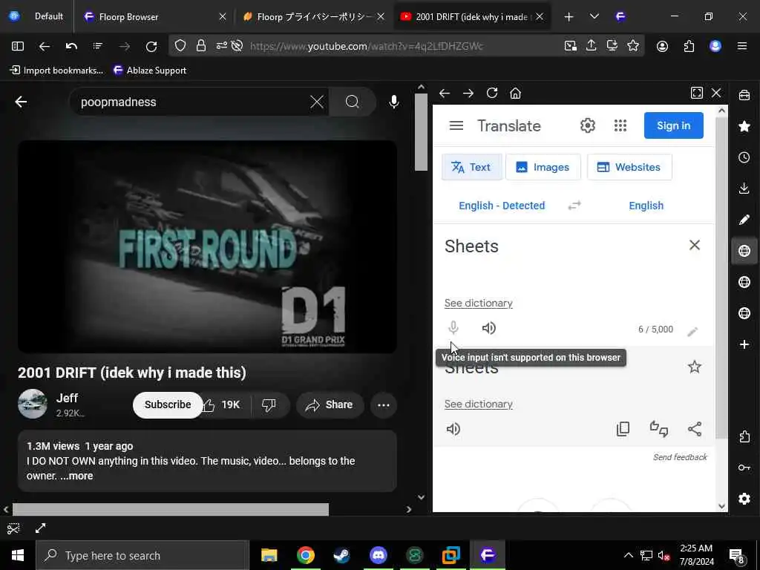Open list all tabs chevron
The height and width of the screenshot is (570, 760).
point(594,17)
